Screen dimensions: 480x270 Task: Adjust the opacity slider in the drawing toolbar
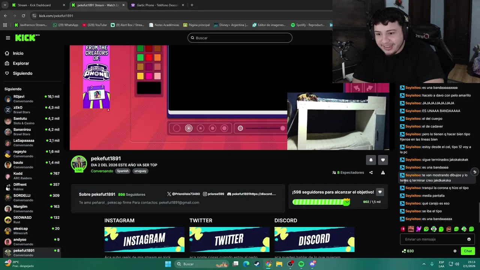[x=261, y=128]
